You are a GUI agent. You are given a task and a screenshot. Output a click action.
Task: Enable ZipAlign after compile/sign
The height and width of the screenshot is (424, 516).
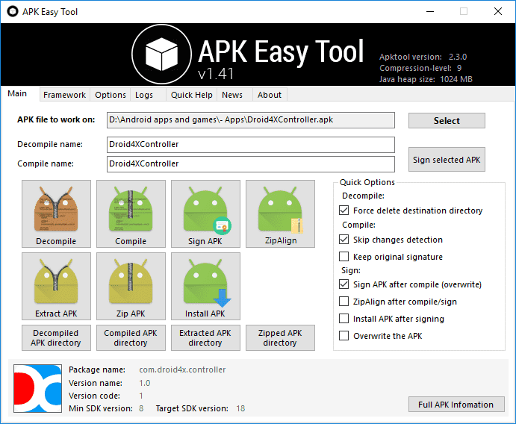tap(344, 302)
